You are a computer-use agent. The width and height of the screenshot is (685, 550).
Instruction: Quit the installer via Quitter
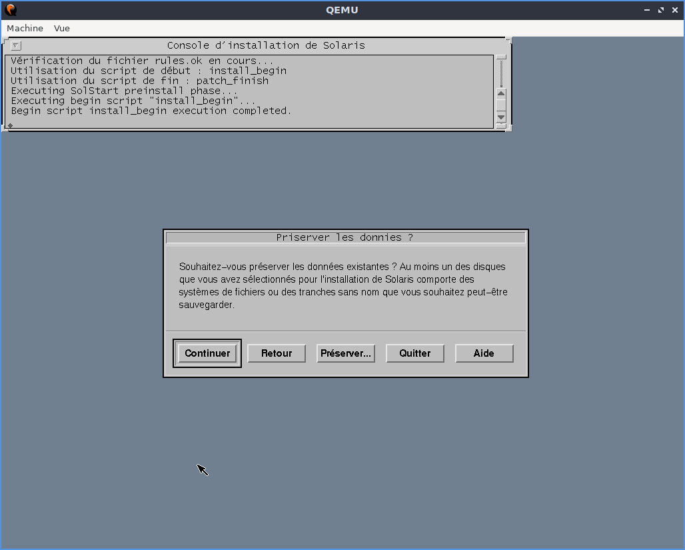click(415, 353)
